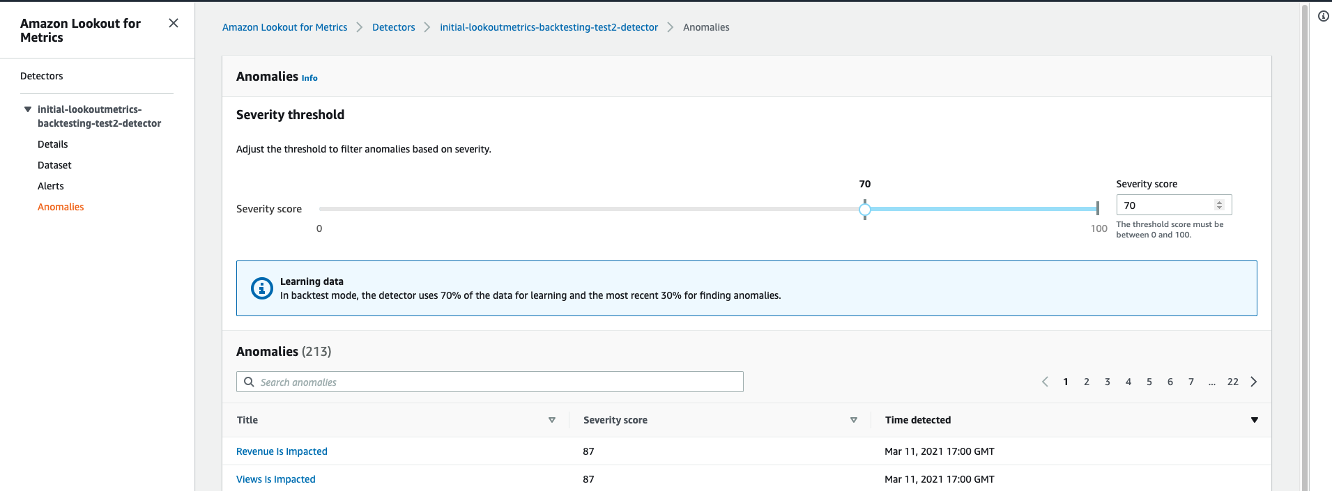Click the Time detected column header

tap(918, 420)
